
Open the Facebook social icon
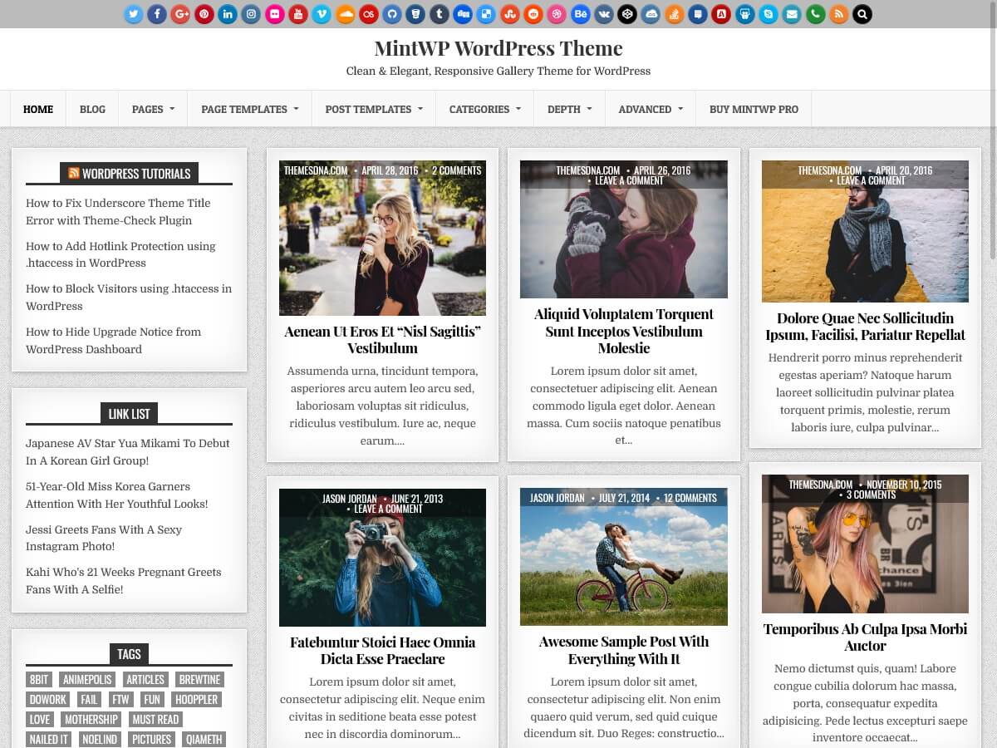[157, 14]
